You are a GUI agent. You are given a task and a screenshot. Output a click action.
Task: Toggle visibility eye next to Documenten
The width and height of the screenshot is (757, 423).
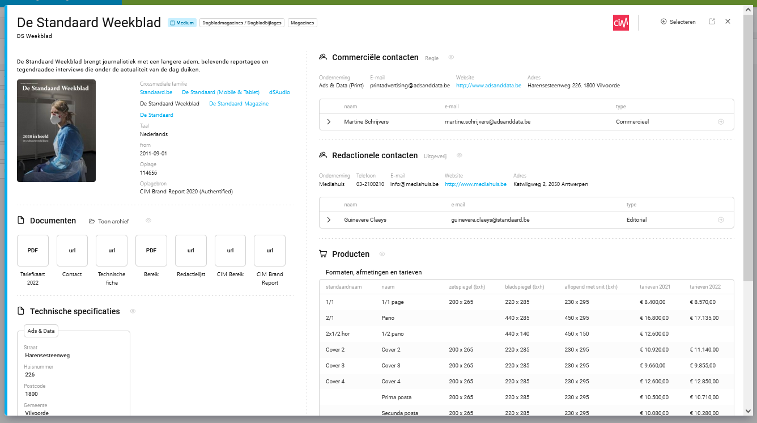click(x=148, y=221)
